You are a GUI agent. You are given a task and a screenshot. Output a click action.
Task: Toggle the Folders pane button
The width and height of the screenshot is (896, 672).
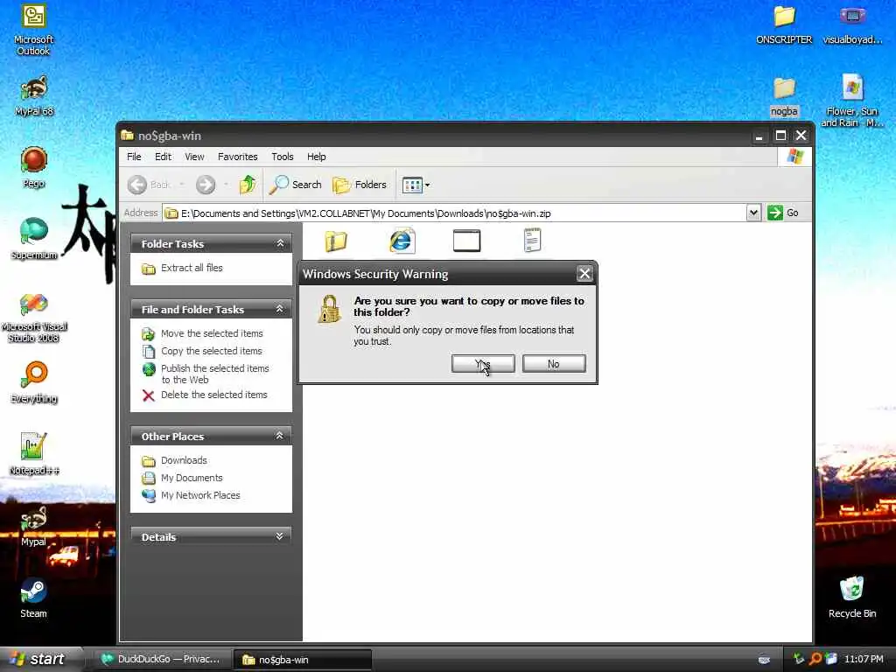pyautogui.click(x=360, y=185)
